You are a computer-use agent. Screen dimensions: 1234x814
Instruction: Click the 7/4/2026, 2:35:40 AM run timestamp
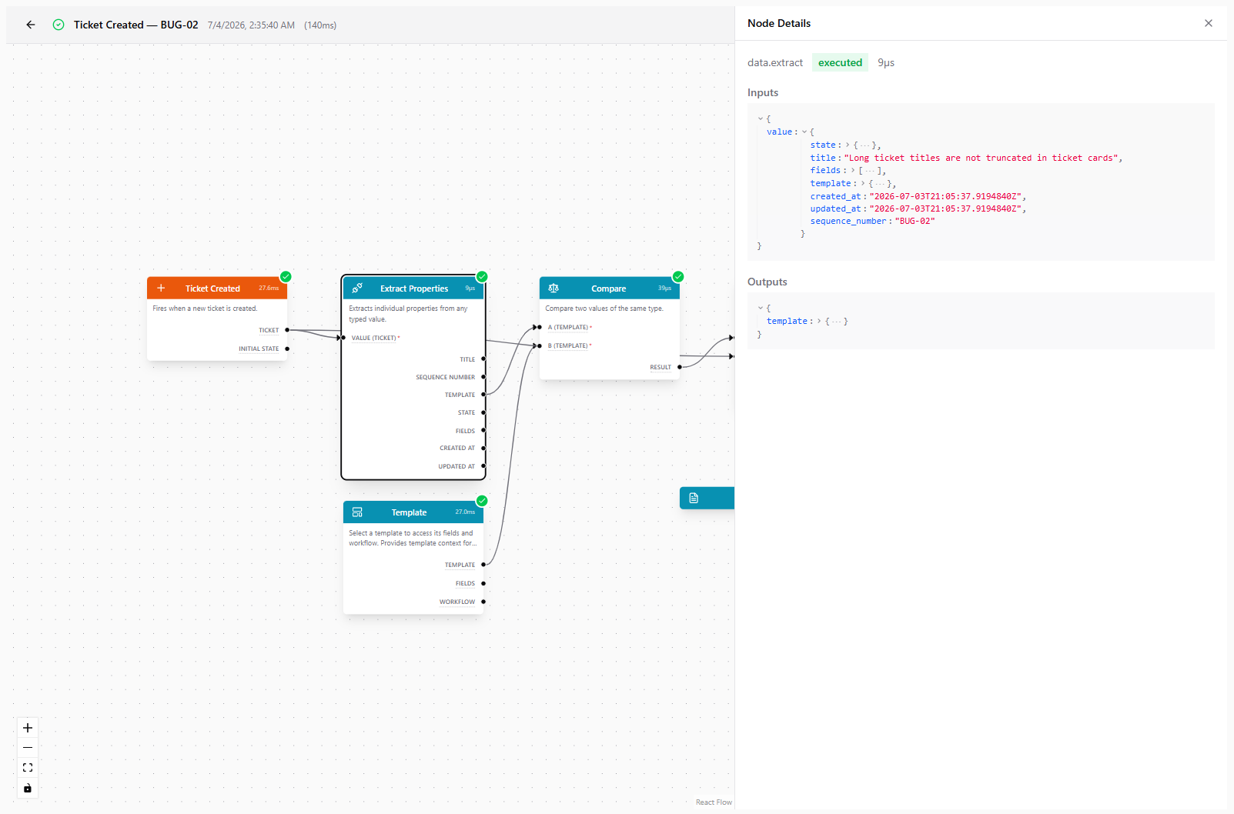point(251,25)
